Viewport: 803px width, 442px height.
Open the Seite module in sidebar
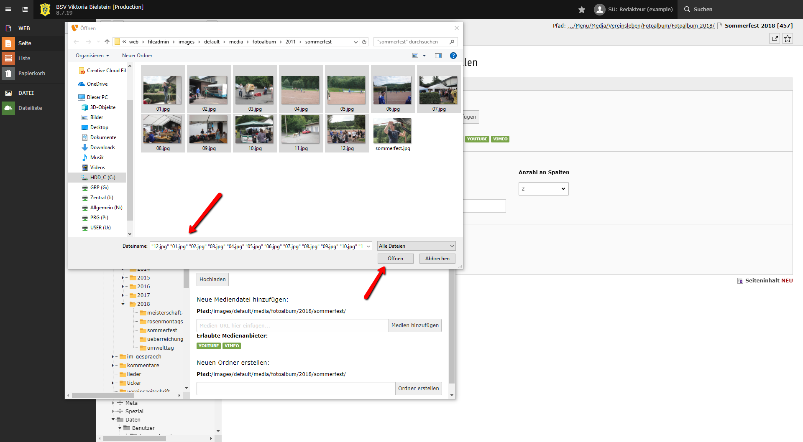[x=25, y=43]
